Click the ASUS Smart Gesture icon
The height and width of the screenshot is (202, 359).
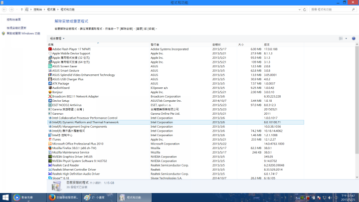pos(50,70)
